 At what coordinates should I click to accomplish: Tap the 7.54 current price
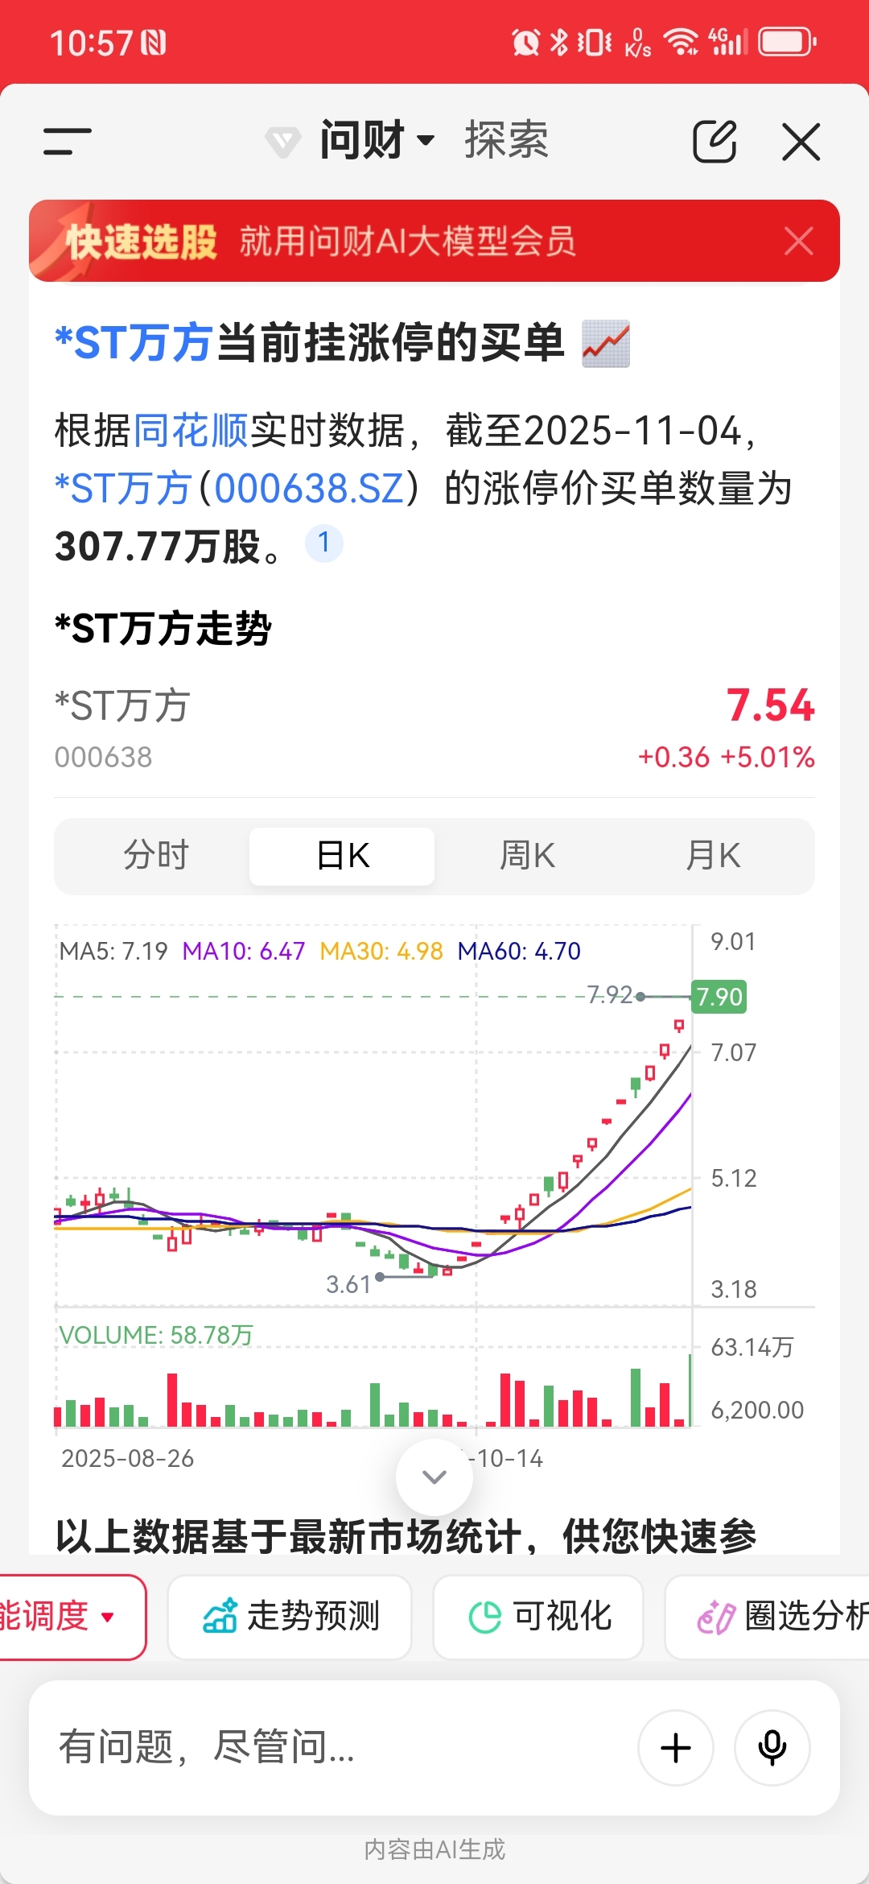[770, 705]
